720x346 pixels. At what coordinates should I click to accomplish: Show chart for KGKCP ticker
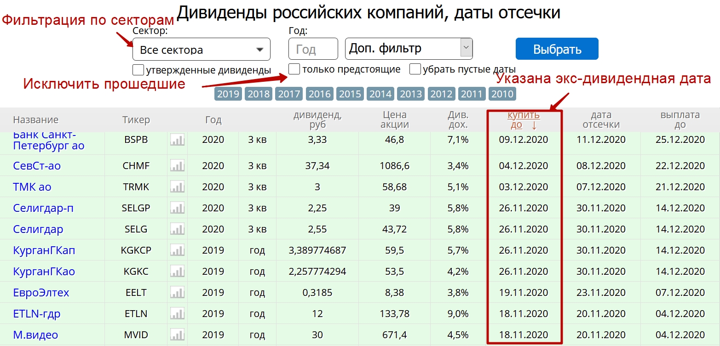[177, 250]
